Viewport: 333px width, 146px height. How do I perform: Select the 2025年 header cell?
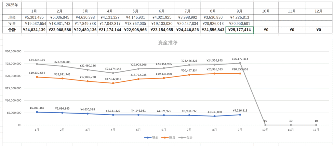click(x=11, y=5)
